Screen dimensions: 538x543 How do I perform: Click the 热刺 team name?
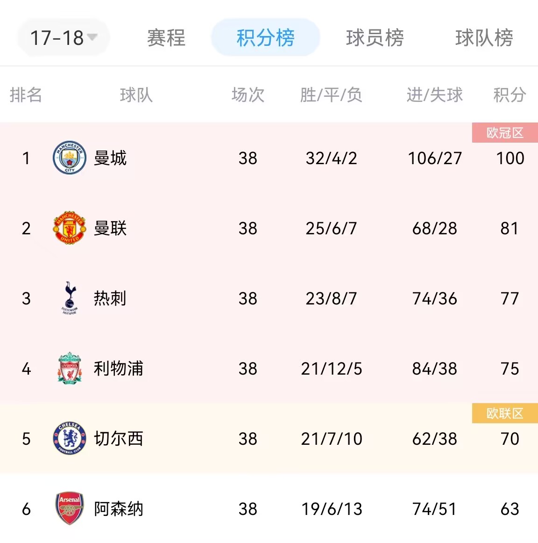coord(110,298)
